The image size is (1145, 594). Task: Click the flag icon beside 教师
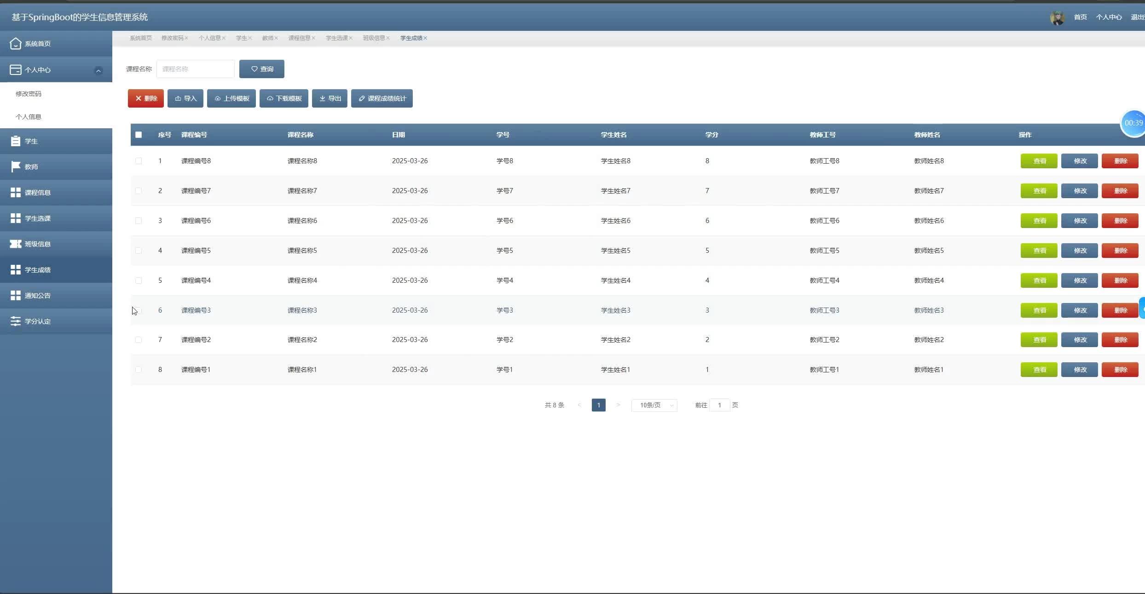[x=15, y=166]
